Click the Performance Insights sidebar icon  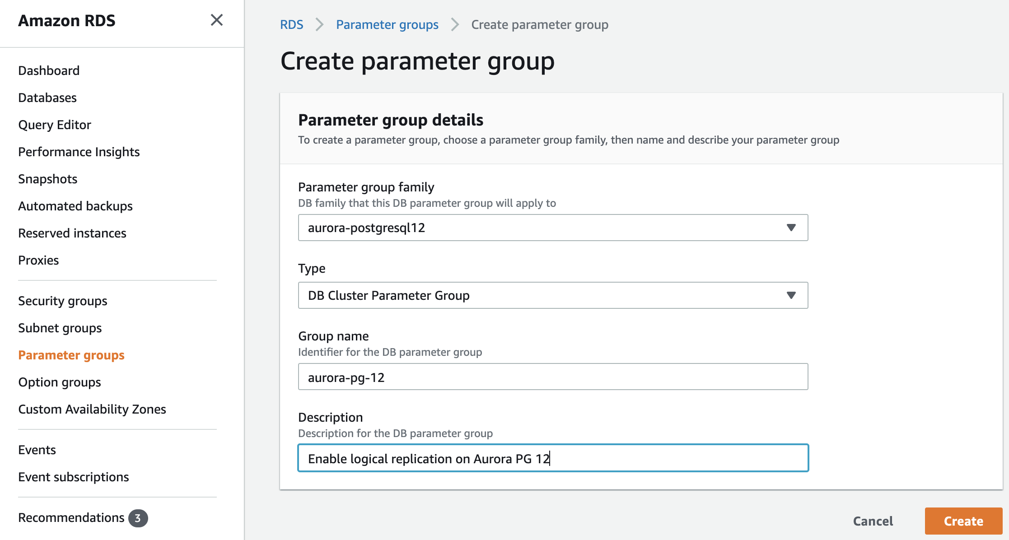[79, 152]
